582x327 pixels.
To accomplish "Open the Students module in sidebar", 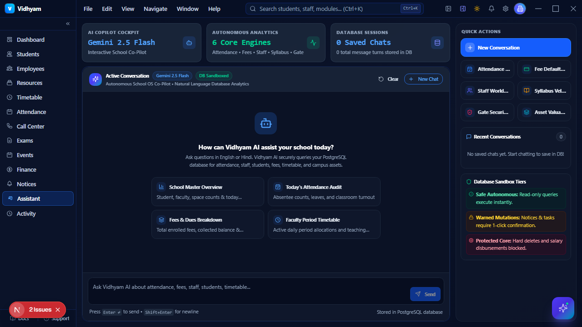I will [x=38, y=54].
